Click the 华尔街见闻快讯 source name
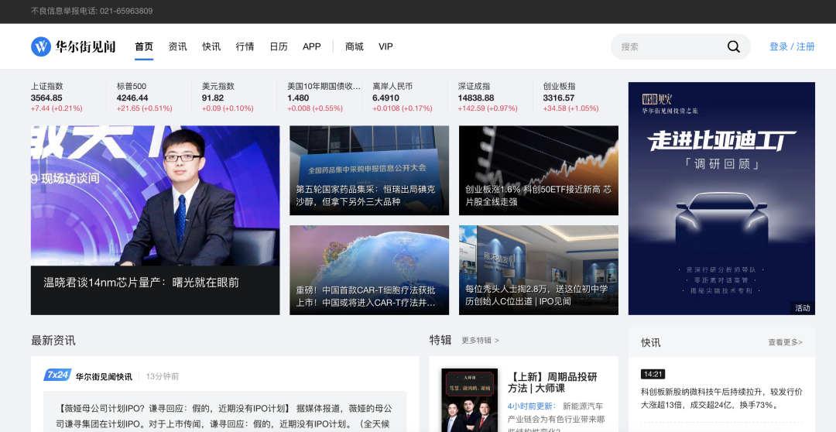This screenshot has height=432, width=836. 104,376
